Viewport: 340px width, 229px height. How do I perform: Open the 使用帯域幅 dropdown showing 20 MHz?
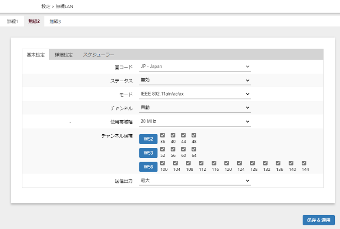[x=195, y=121]
